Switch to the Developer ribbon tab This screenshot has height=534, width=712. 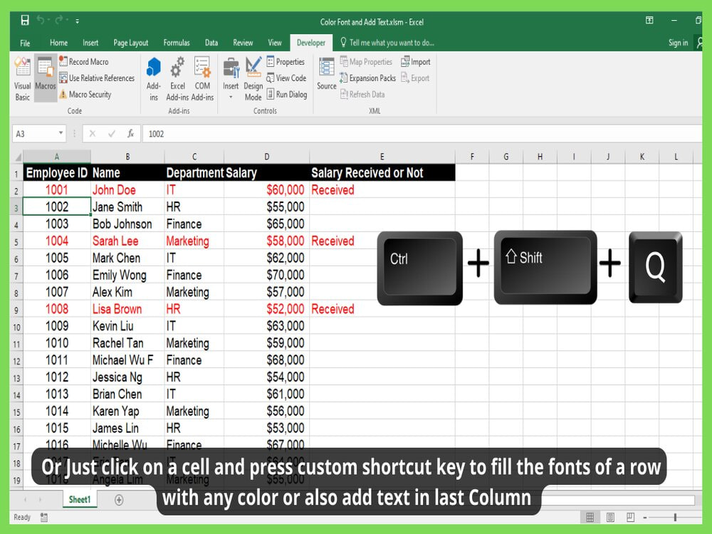[x=311, y=43]
